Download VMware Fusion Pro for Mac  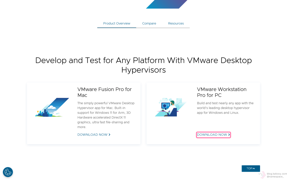[92, 135]
